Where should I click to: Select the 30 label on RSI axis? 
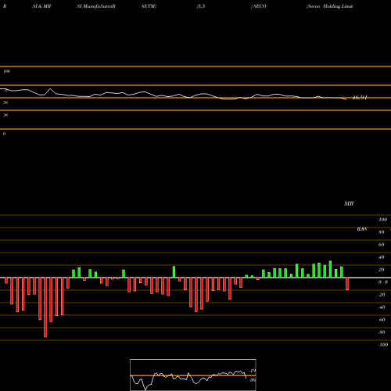pyautogui.click(x=5, y=115)
